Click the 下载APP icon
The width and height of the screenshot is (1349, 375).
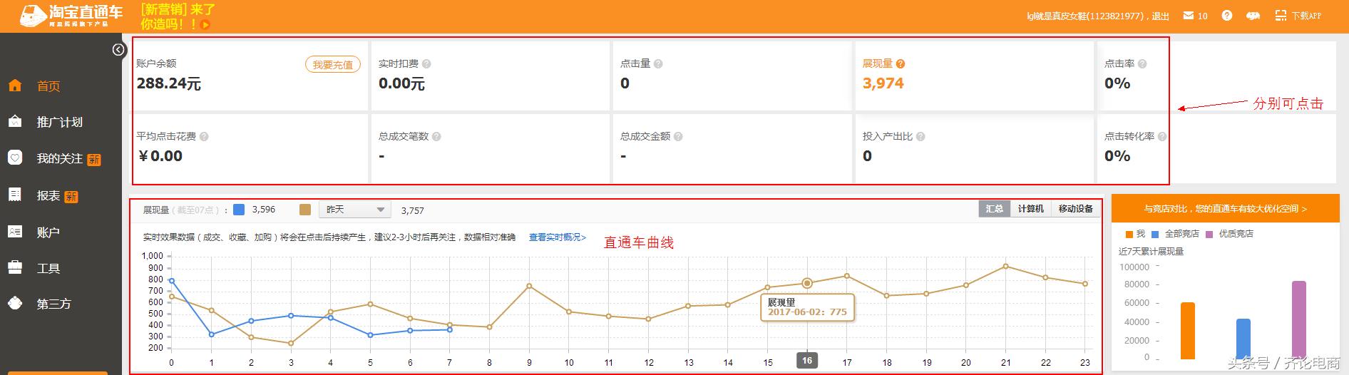click(x=1281, y=15)
